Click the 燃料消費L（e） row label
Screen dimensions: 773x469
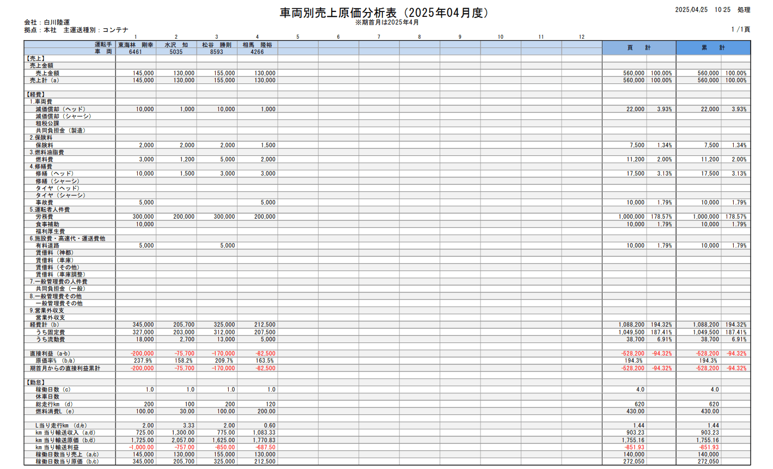54,411
